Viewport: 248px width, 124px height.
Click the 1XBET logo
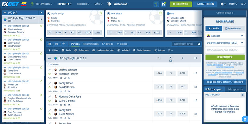[x=10, y=4]
